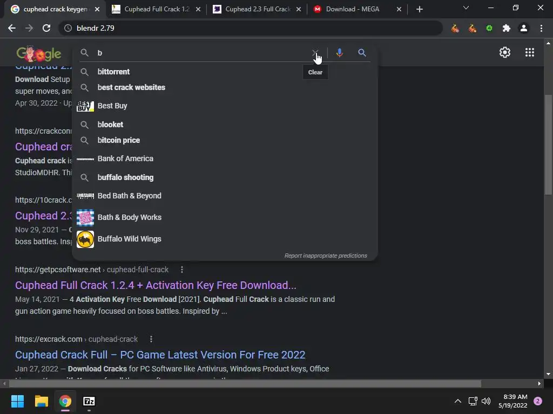
Task: Open File Explorer from the taskbar
Action: point(41,401)
